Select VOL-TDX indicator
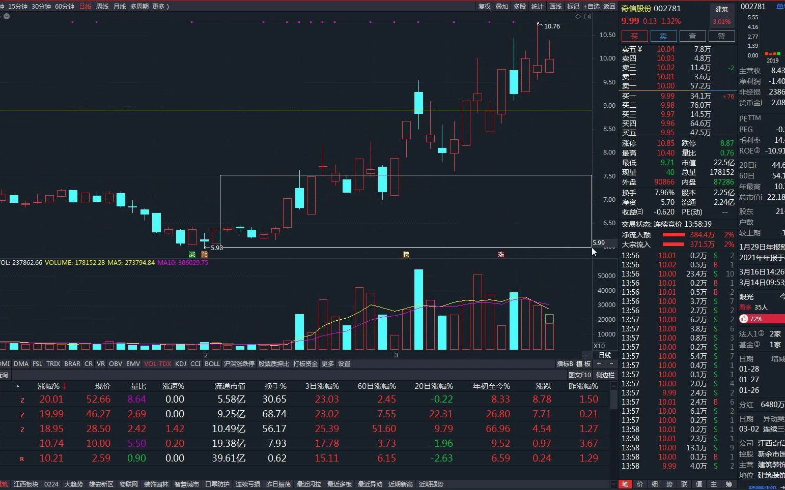Screen dimensions: 785x490 (158, 364)
